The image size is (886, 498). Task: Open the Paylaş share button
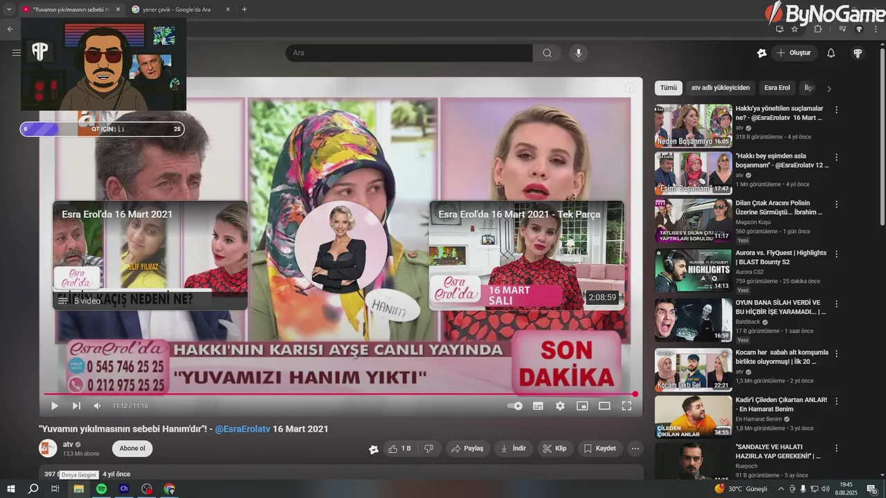click(467, 449)
